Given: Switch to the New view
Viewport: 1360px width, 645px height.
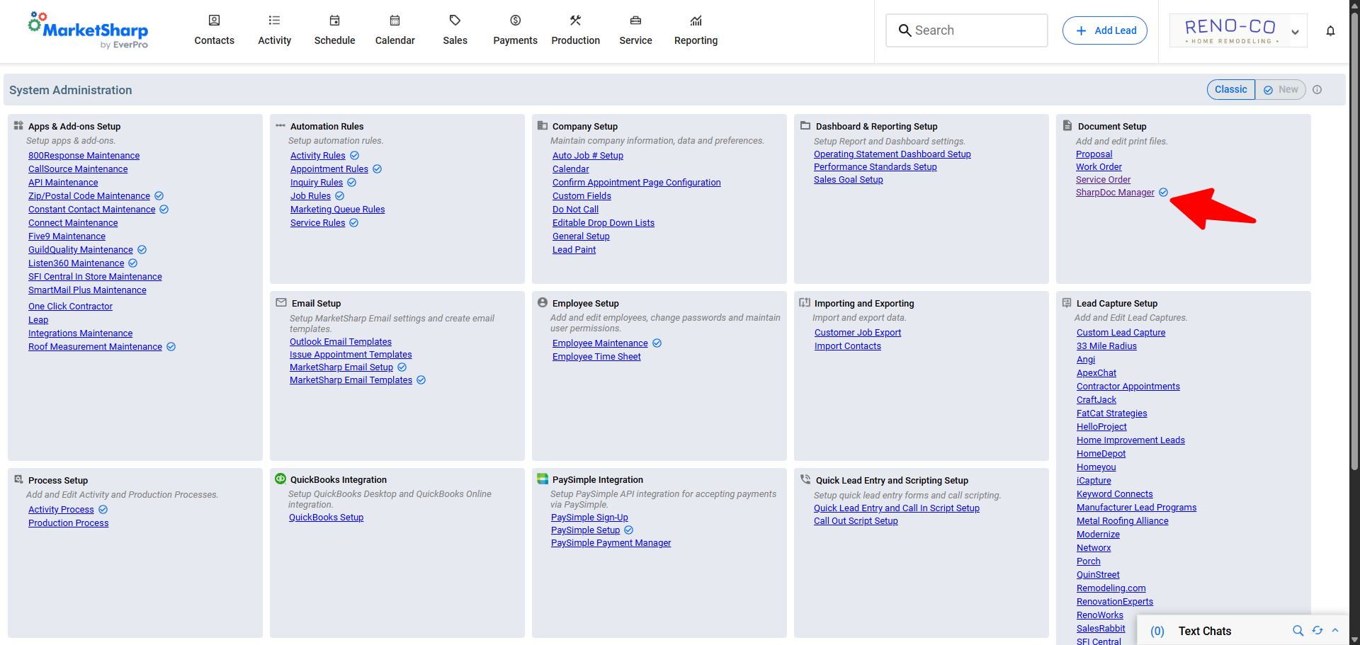Looking at the screenshot, I should [x=1281, y=89].
